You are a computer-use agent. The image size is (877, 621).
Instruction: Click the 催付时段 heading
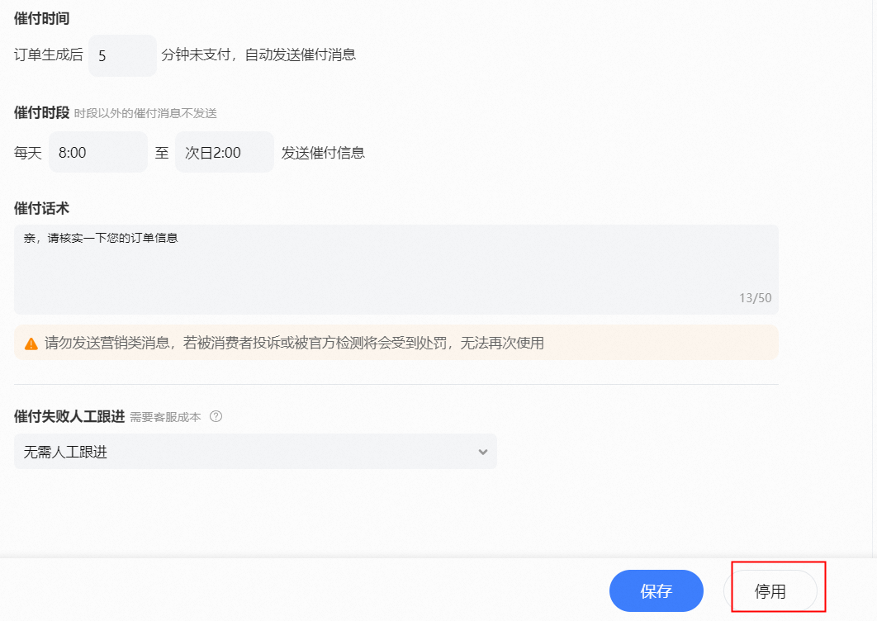point(42,112)
